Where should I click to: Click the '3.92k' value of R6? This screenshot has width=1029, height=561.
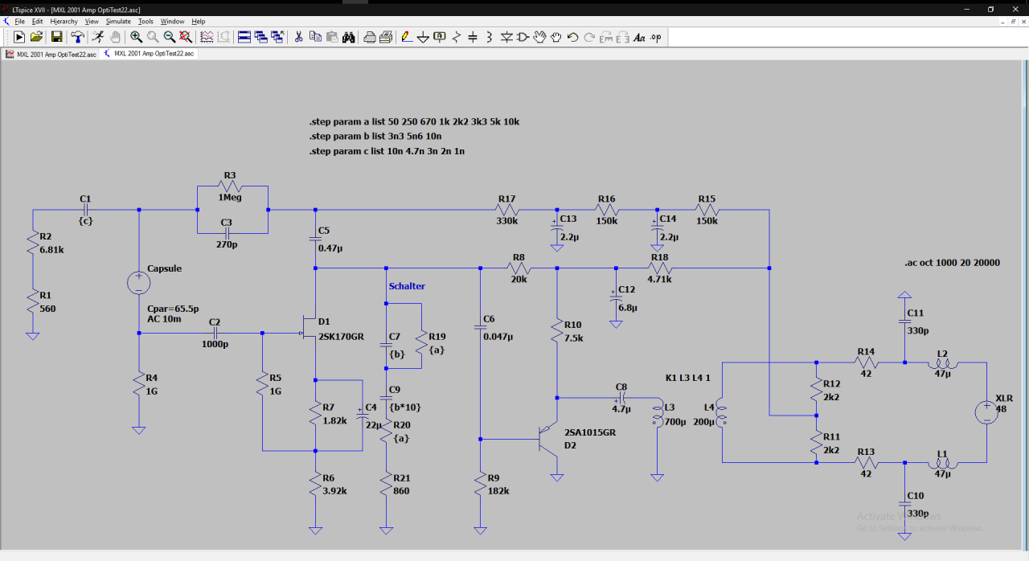click(x=334, y=490)
